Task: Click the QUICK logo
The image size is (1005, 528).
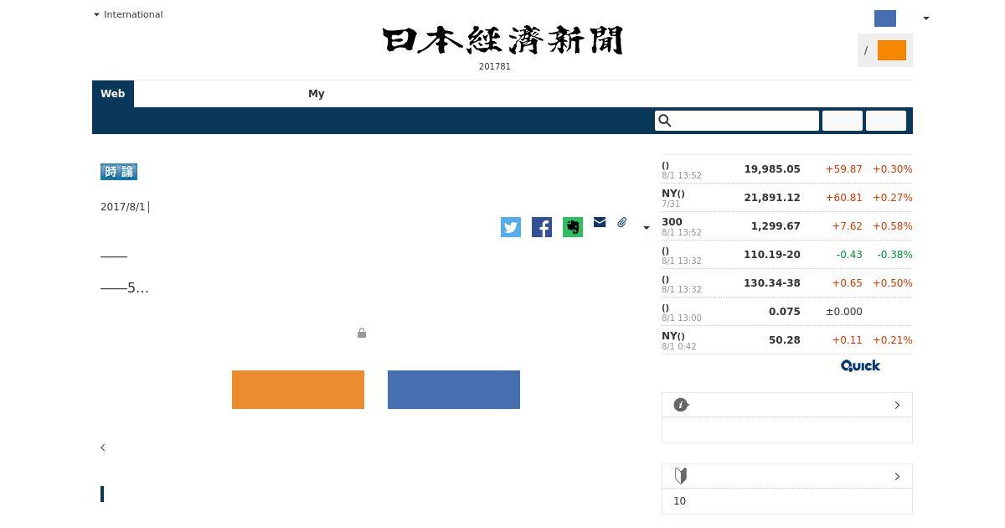Action: [861, 365]
